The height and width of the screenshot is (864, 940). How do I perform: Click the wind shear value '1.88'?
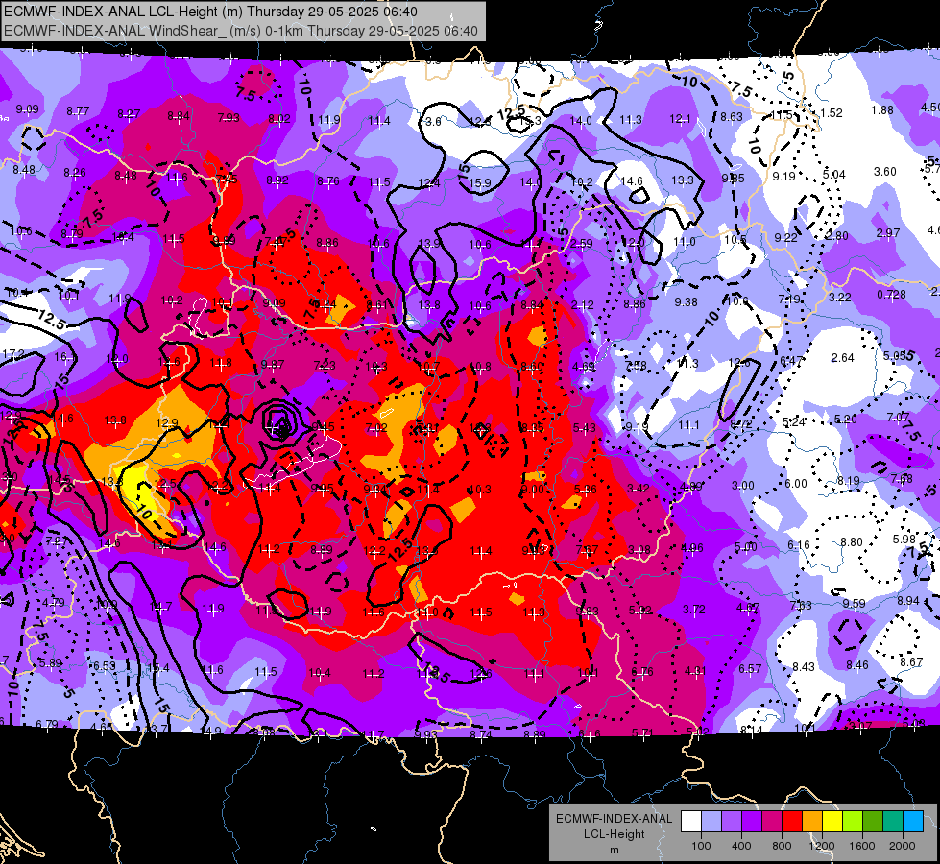[882, 109]
